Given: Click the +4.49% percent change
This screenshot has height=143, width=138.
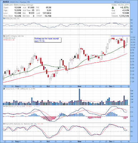Looking at the screenshot, I should click(x=124, y=8).
